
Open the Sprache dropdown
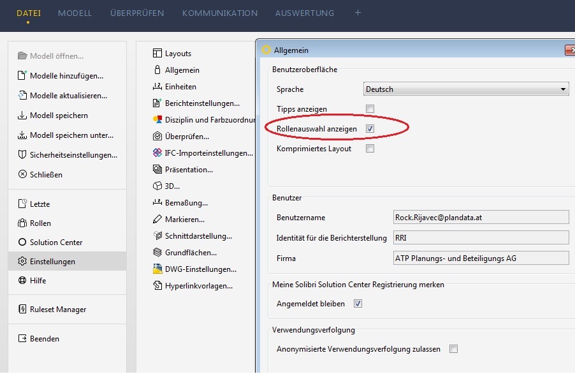click(466, 89)
